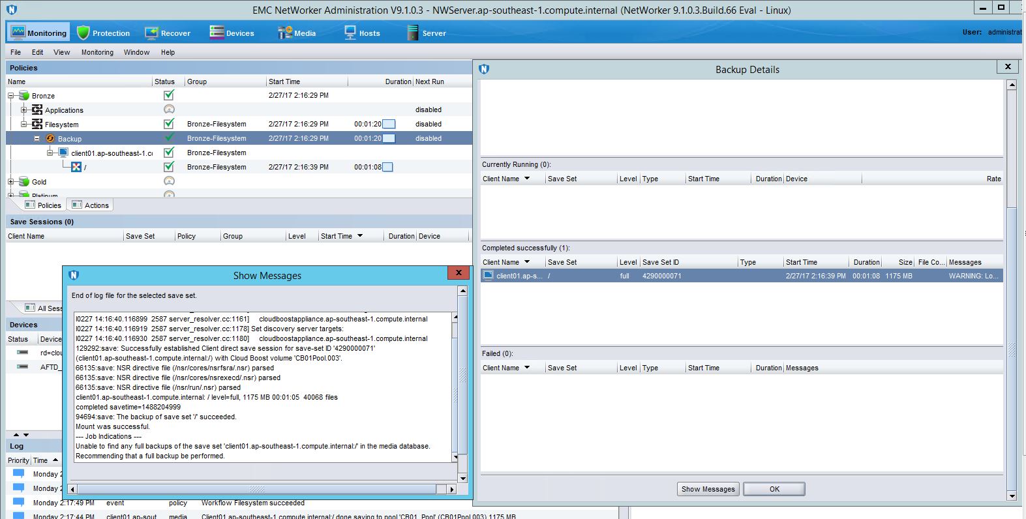Click Show Messages button in Backup Details
Image resolution: width=1026 pixels, height=519 pixels.
[708, 489]
